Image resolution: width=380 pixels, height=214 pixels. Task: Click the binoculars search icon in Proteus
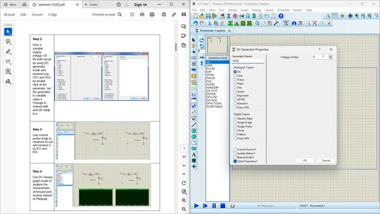(294, 23)
